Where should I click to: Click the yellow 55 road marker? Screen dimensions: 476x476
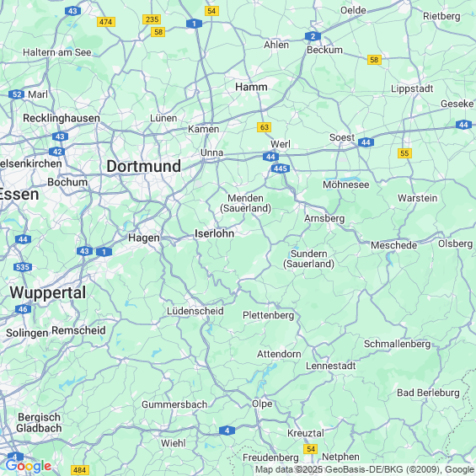pyautogui.click(x=404, y=153)
